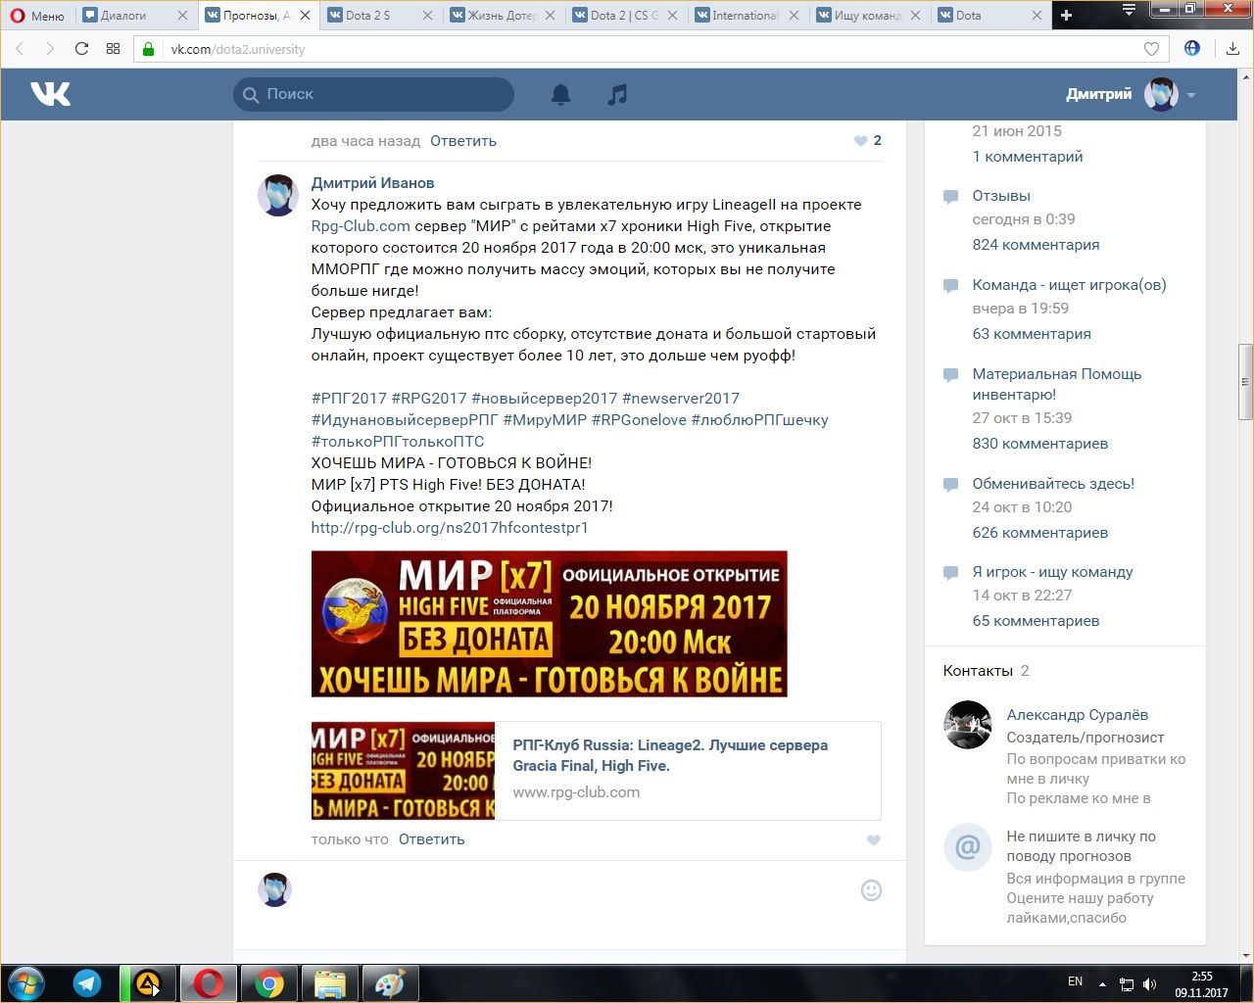Open Команда - ищет игрока(ов) discussion
1254x1003 pixels.
(x=1069, y=285)
